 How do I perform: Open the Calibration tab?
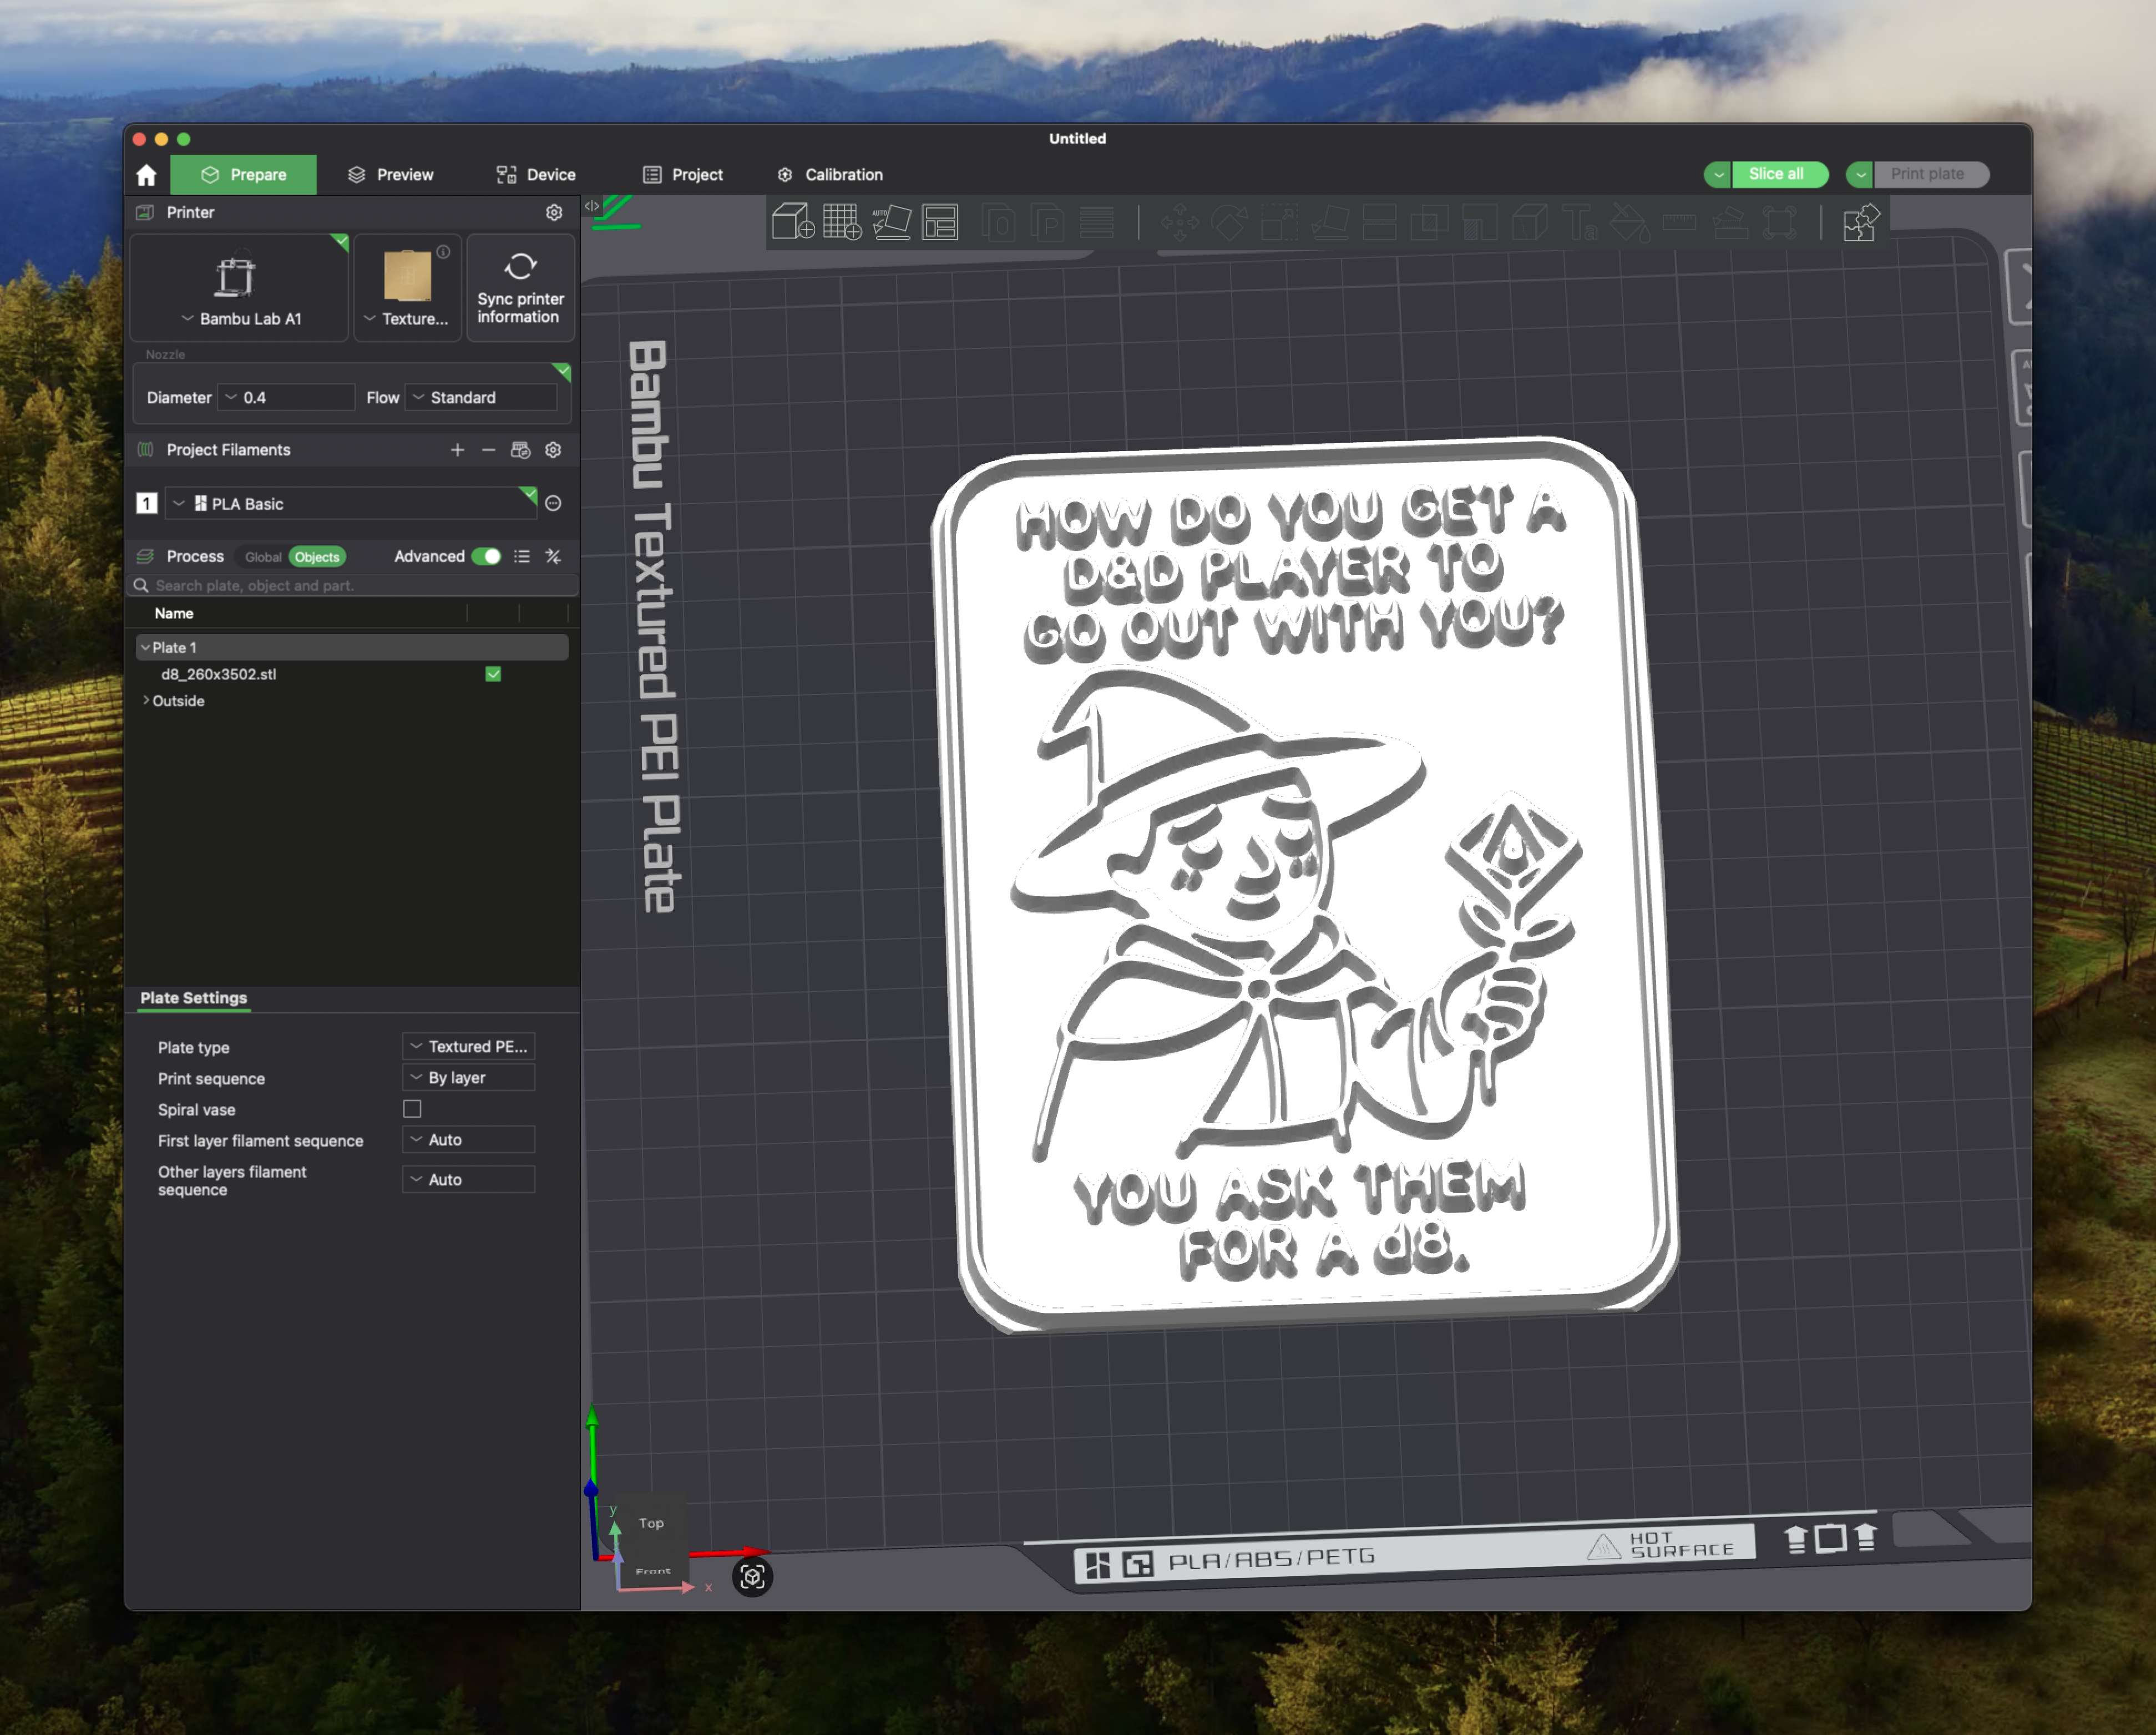tap(830, 175)
